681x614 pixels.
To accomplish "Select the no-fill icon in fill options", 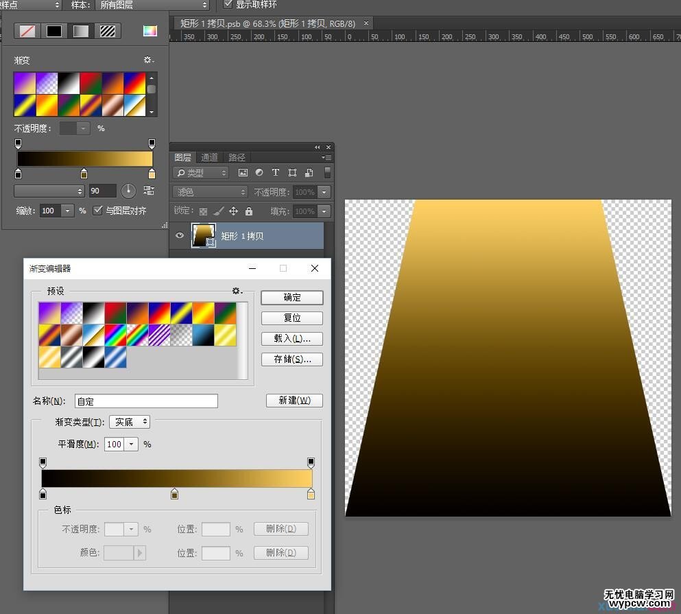I will pyautogui.click(x=27, y=31).
